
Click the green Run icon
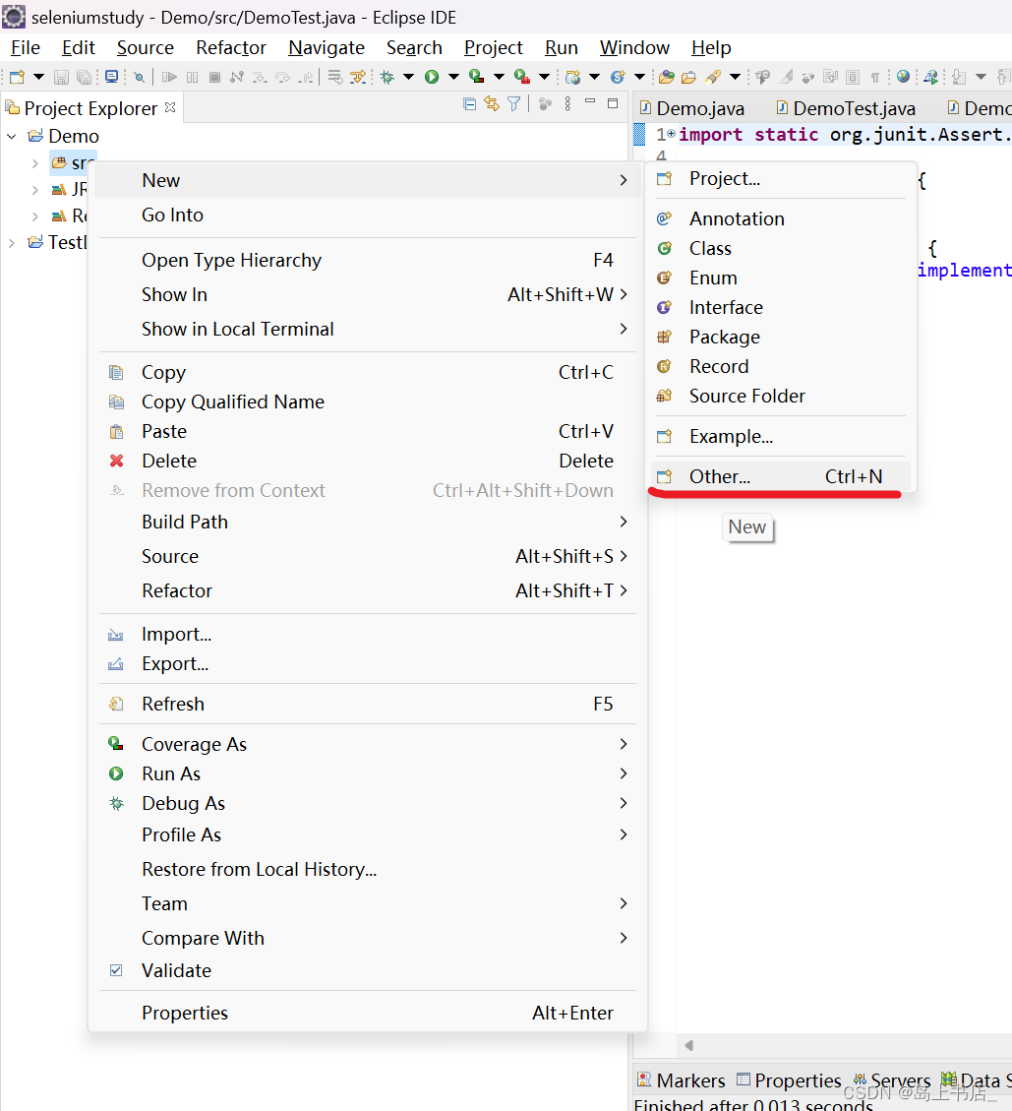[432, 77]
